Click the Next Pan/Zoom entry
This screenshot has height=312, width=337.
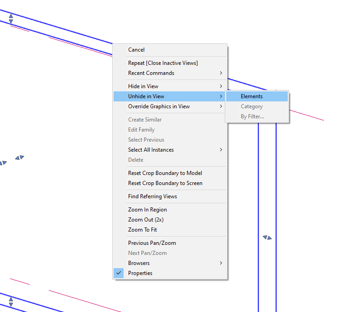(170, 253)
